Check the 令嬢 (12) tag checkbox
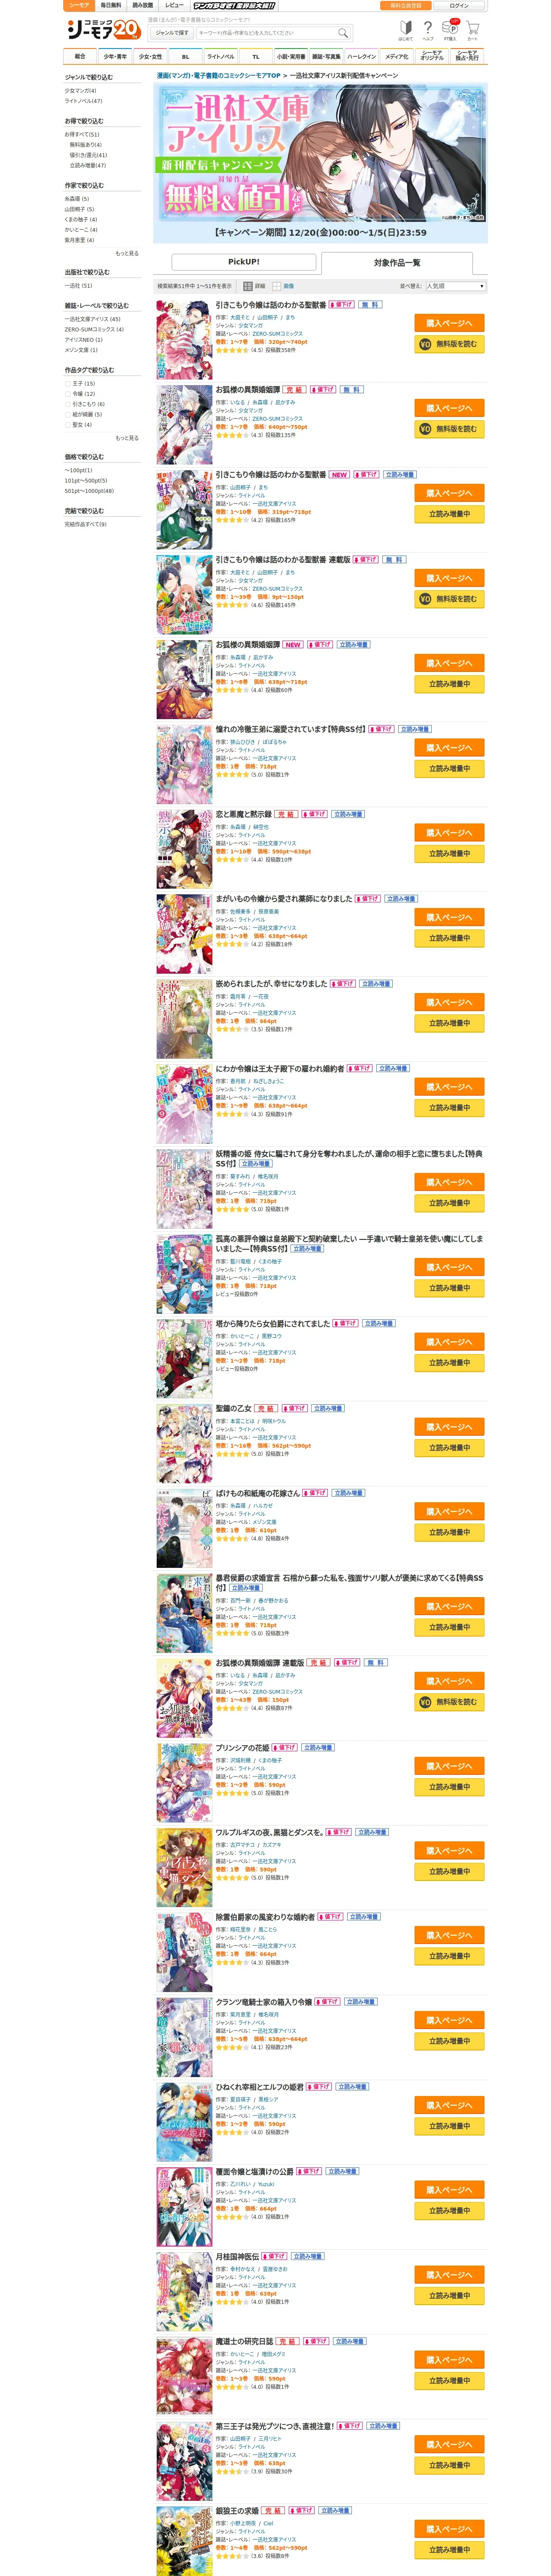The height and width of the screenshot is (2576, 551). [x=68, y=394]
